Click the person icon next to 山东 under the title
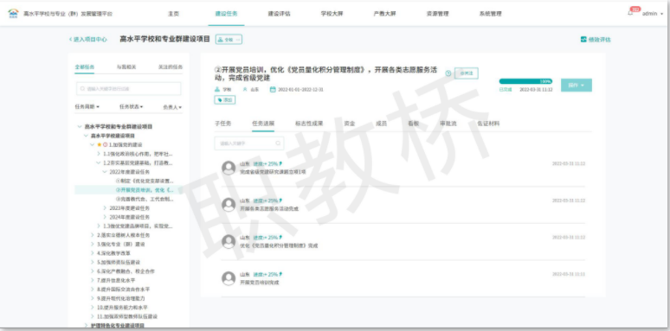The image size is (670, 331). (245, 90)
